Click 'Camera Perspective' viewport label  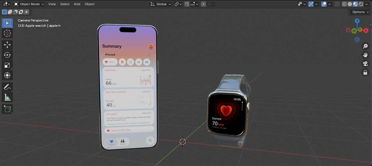[33, 20]
